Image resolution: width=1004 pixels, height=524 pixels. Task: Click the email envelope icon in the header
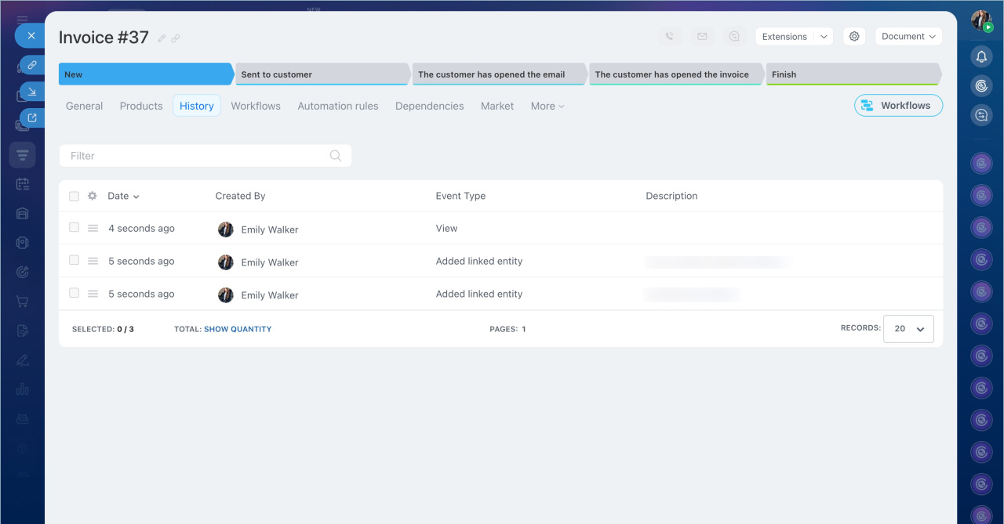[702, 36]
